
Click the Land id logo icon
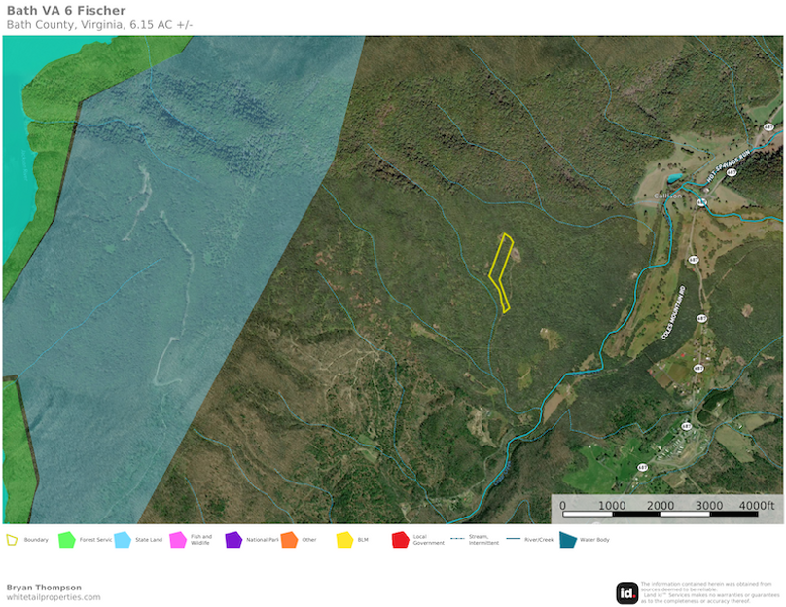click(627, 592)
